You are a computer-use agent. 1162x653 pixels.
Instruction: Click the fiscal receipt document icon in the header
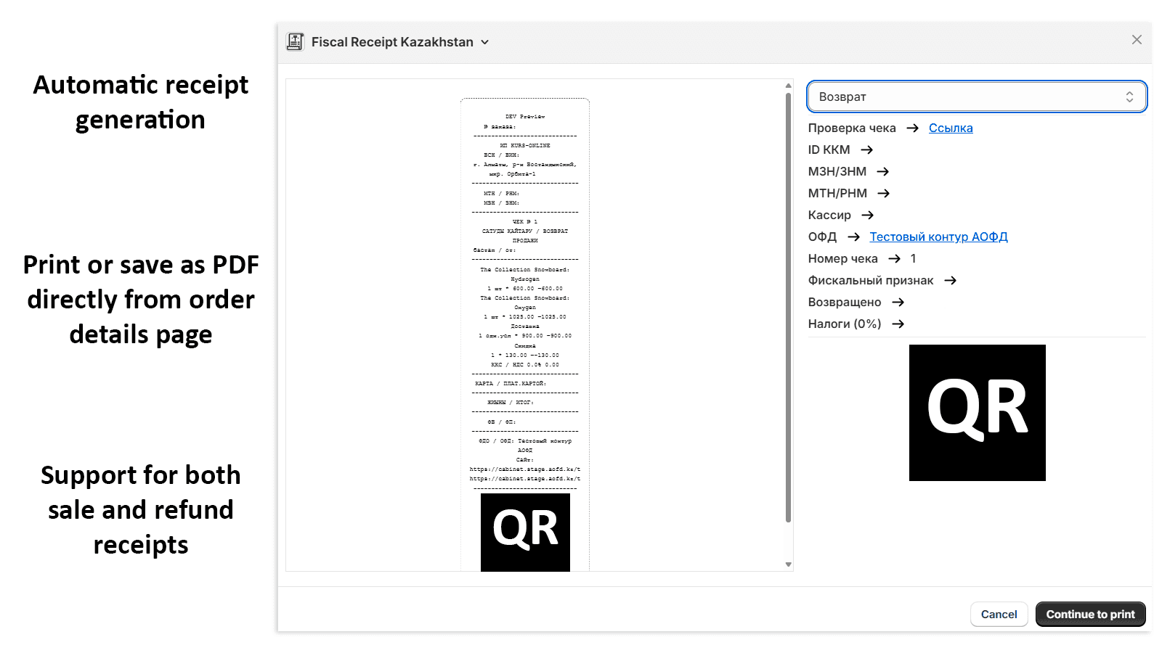click(295, 41)
